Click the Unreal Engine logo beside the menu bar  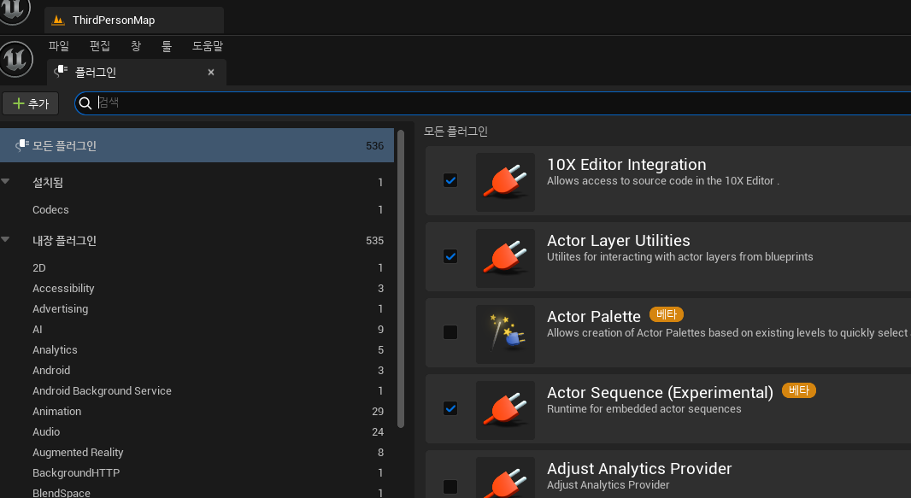click(x=15, y=59)
